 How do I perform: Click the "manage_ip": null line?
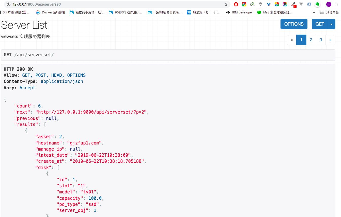click(x=59, y=149)
